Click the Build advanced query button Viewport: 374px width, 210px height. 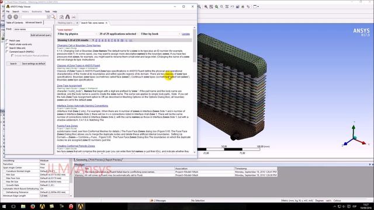pos(41,35)
